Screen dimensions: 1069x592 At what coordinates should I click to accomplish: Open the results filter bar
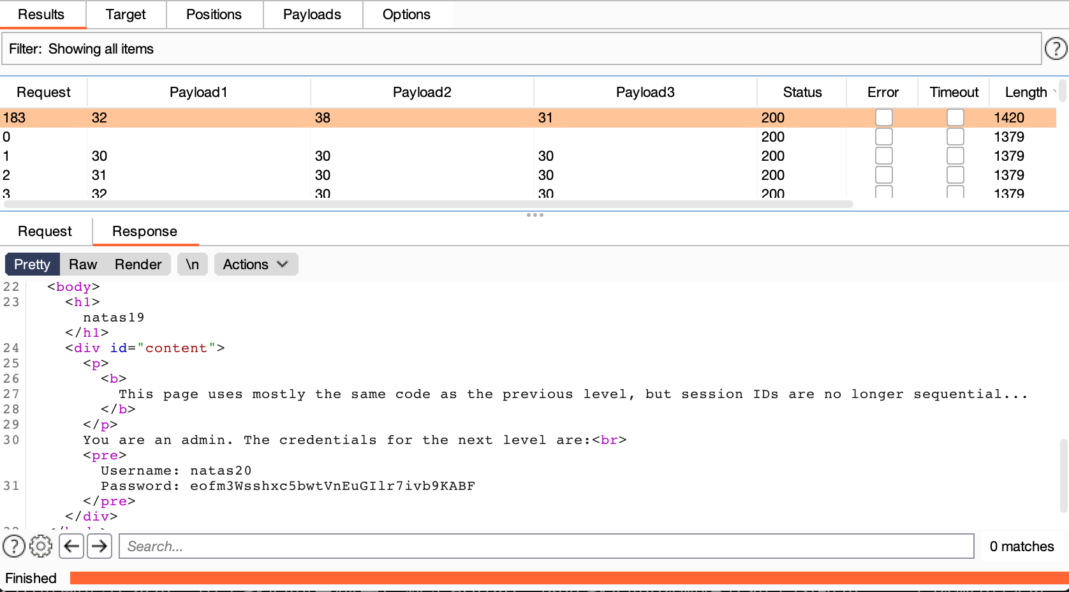click(x=520, y=49)
